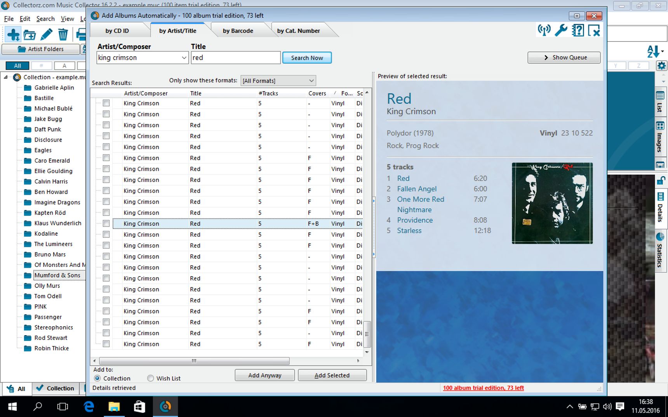This screenshot has width=668, height=417.
Task: Open the Search menu
Action: pos(45,19)
